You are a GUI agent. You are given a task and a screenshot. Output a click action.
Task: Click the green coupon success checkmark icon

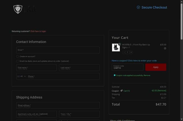(x=115, y=75)
